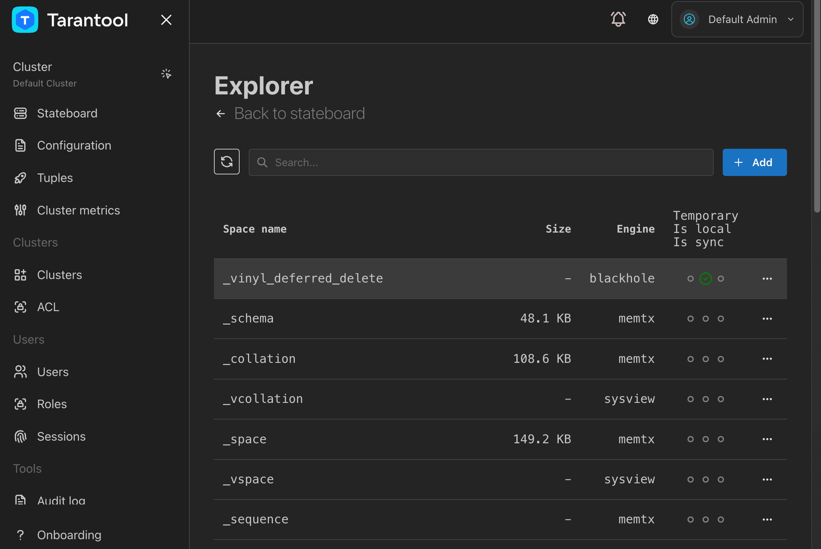Screen dimensions: 821x549
Task: Click Temporary indicator for _space
Action: (691, 439)
